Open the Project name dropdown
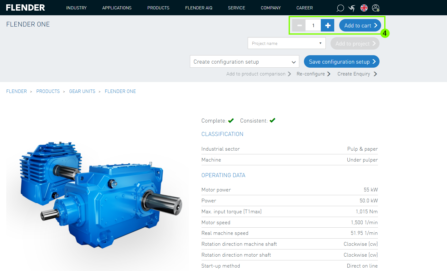Image resolution: width=447 pixels, height=271 pixels. [286, 43]
